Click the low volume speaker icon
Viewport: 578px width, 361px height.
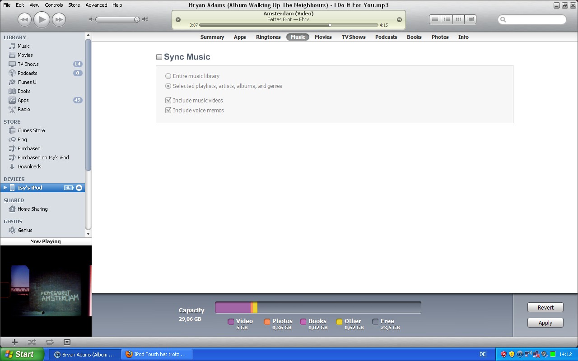[x=91, y=19]
